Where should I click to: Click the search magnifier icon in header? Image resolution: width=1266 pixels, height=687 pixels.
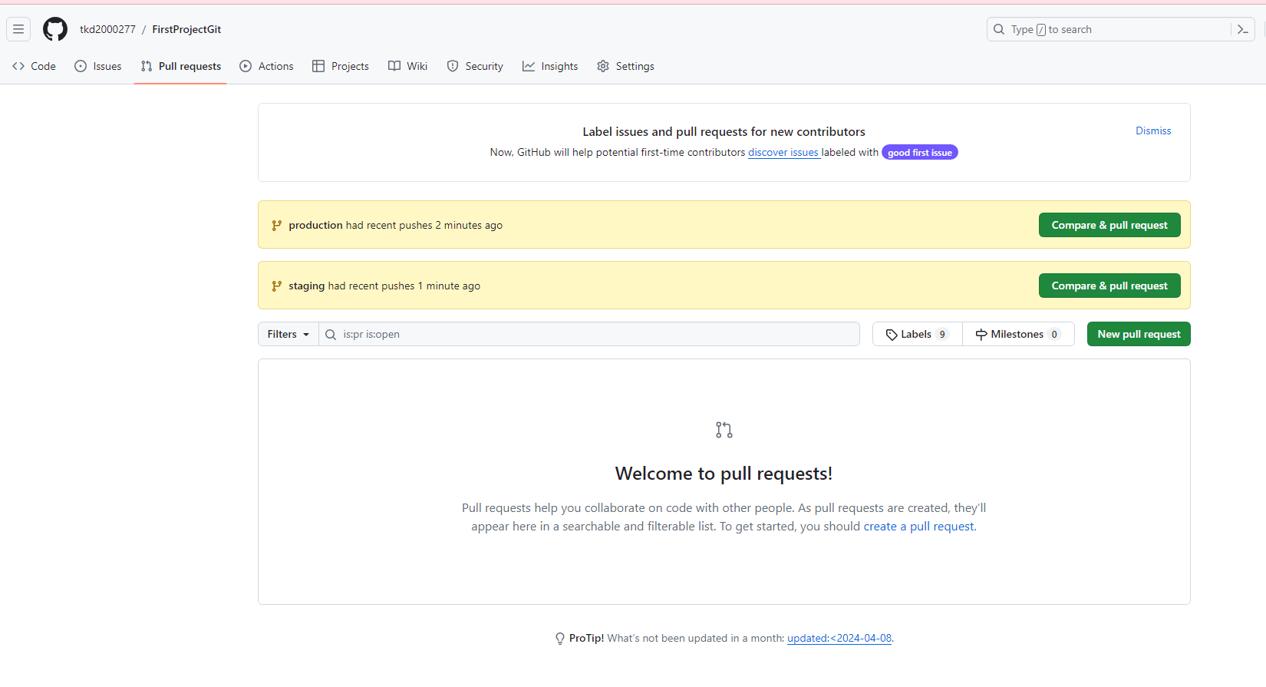coord(999,29)
